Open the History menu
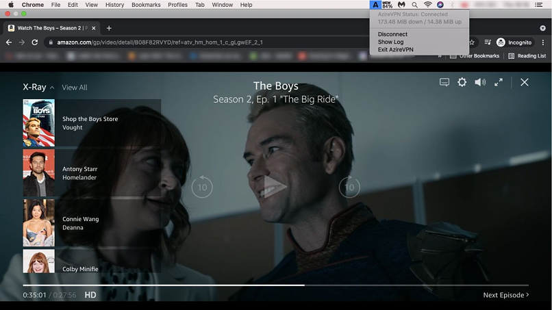552x310 pixels. click(x=115, y=5)
